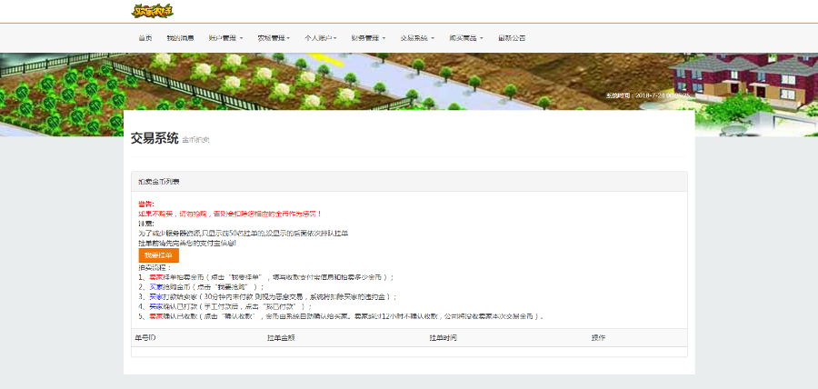
Task: Open 我的消息 in navigation bar
Action: pyautogui.click(x=181, y=38)
